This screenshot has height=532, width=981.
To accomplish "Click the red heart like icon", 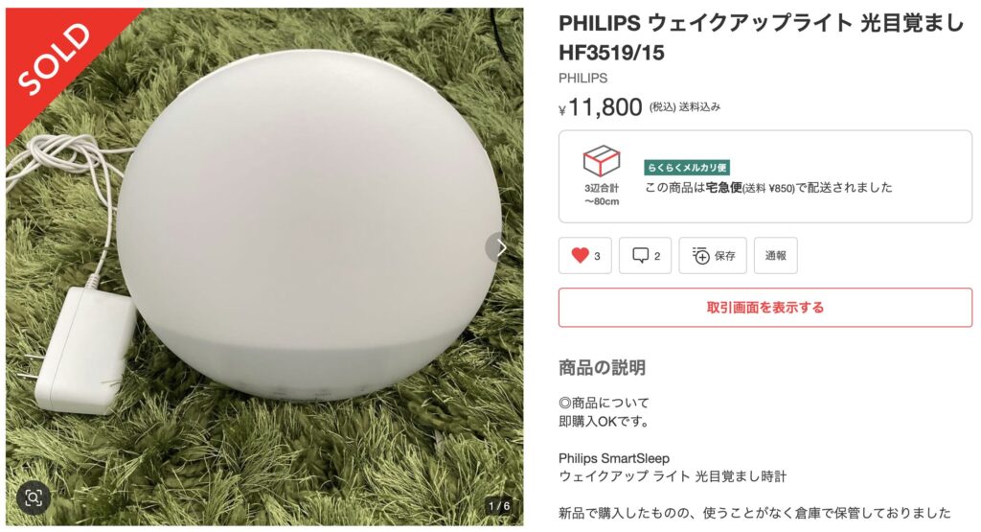I will click(x=580, y=255).
